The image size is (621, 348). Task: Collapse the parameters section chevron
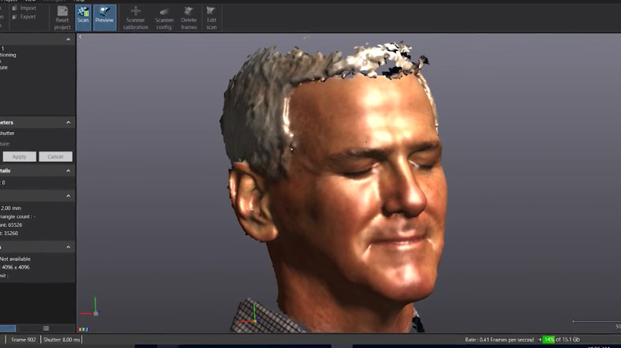68,122
